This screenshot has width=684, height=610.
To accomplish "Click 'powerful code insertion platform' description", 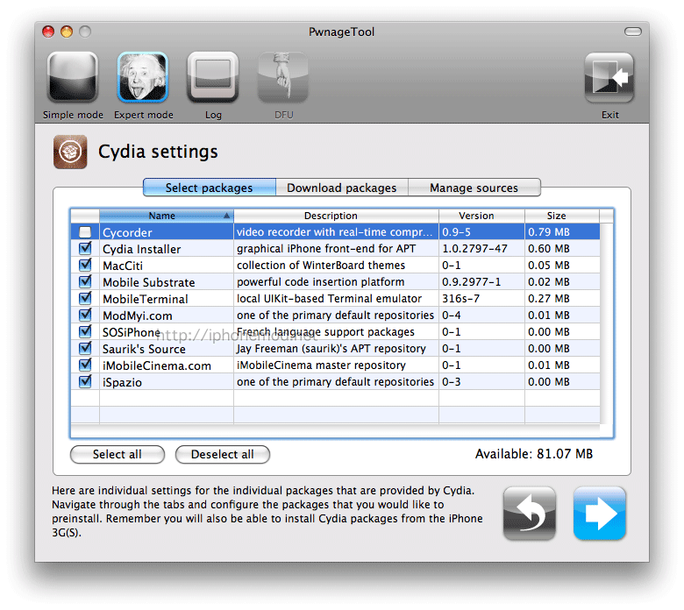I will coord(320,281).
